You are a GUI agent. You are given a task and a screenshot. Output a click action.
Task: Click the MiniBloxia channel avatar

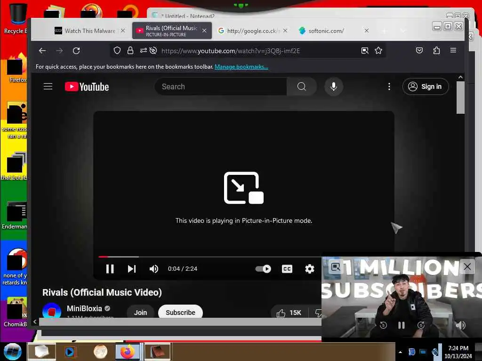51,310
